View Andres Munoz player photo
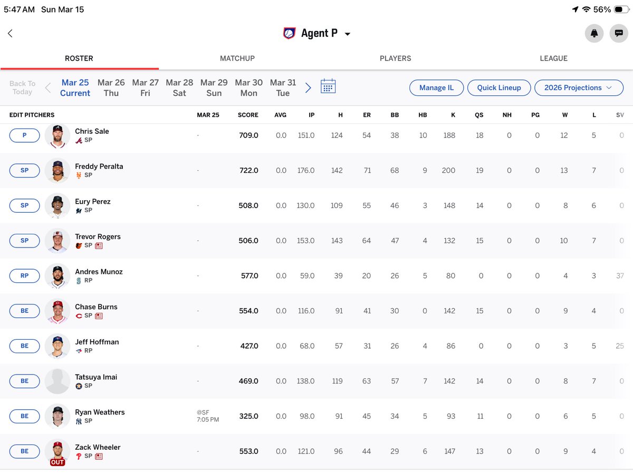Screen dimensions: 633x474 pos(57,275)
